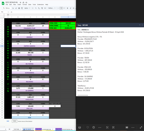The image size is (144, 131).
Task: Click the Print icon in the toolbar
Action: point(19,8)
